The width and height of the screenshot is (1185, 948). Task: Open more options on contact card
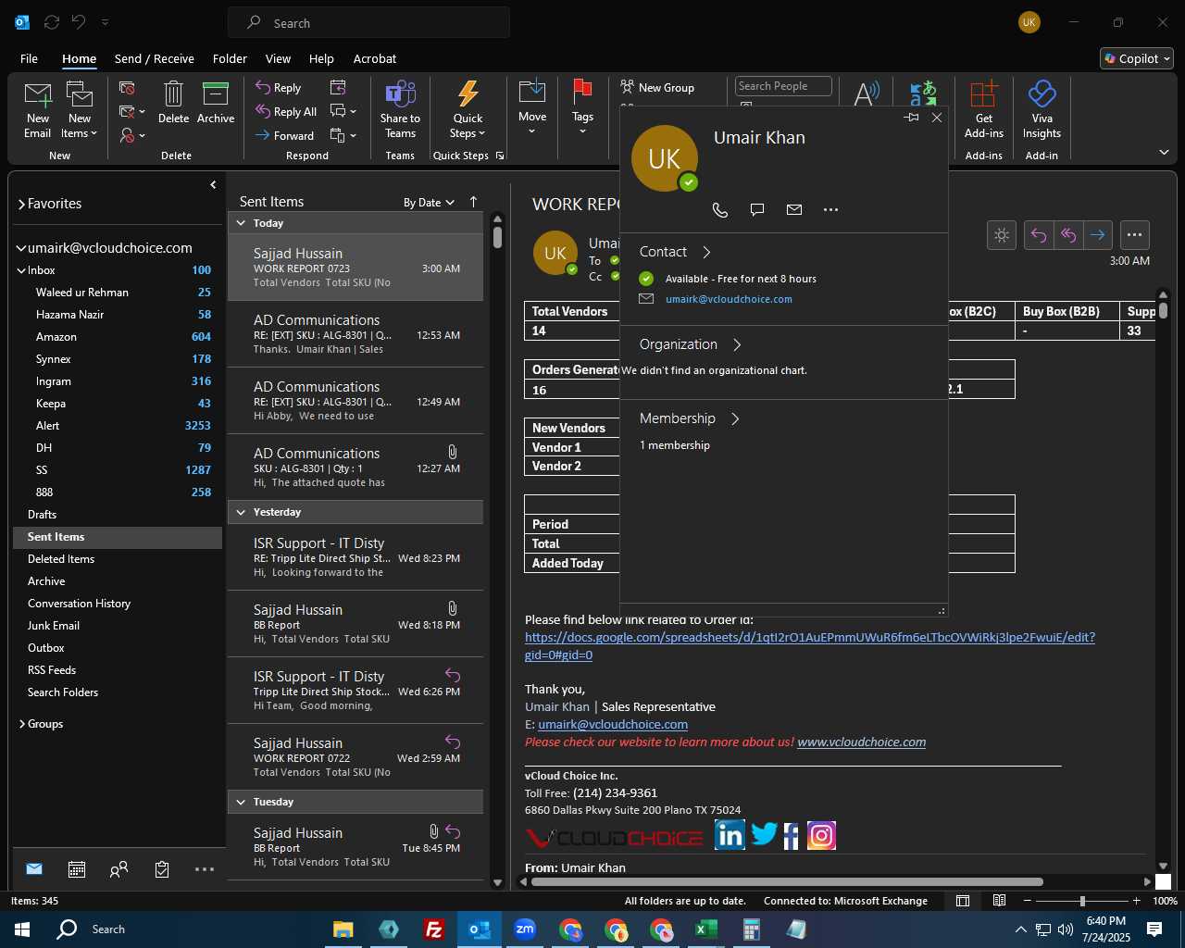pos(830,209)
